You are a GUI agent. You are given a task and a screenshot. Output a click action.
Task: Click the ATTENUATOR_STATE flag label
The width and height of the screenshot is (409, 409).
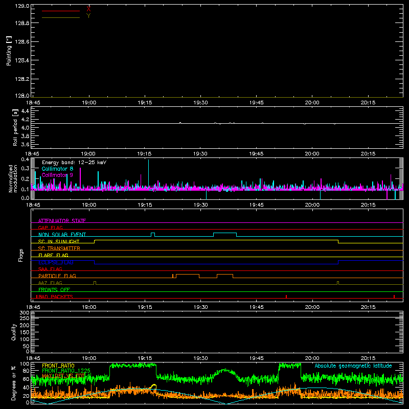62,221
